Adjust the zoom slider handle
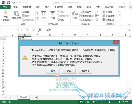The image size is (132, 104). tap(109, 102)
